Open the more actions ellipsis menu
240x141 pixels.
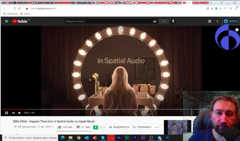(157, 127)
